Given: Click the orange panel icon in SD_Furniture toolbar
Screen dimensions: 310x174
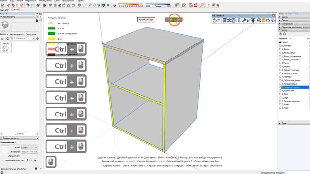Looking at the screenshot, I should pos(263,20).
